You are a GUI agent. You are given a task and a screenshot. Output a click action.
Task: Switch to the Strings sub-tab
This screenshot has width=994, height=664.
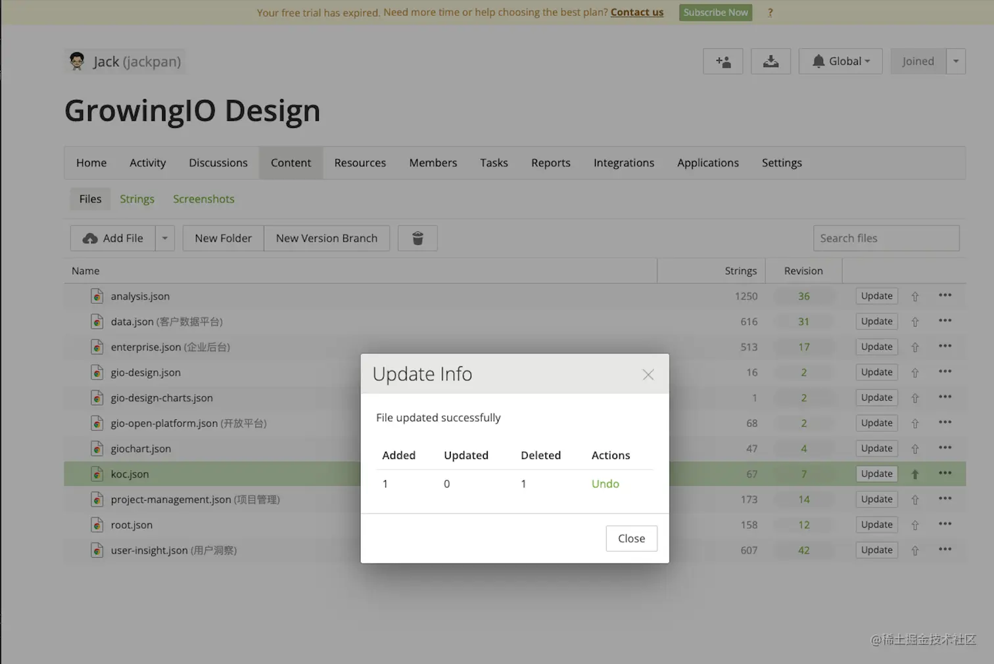point(137,199)
